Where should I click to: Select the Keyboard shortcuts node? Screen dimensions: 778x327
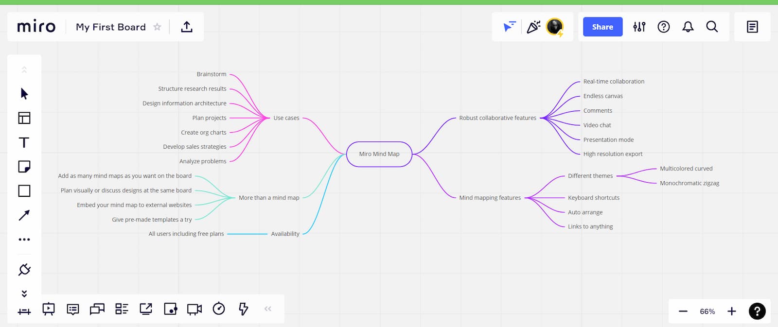click(594, 198)
